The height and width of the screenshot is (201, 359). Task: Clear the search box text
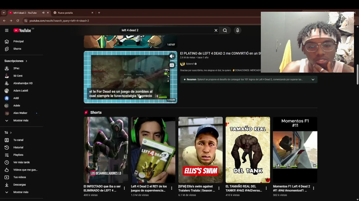(x=216, y=30)
